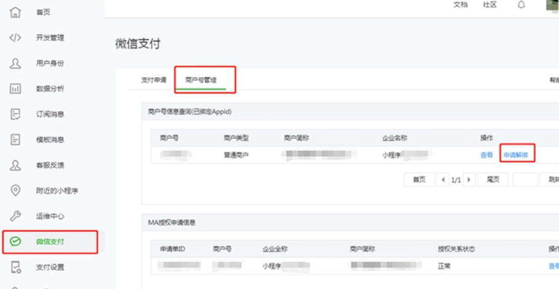The height and width of the screenshot is (289, 559).
Task: Click the 附近的小程序 location pin icon
Action: [15, 190]
